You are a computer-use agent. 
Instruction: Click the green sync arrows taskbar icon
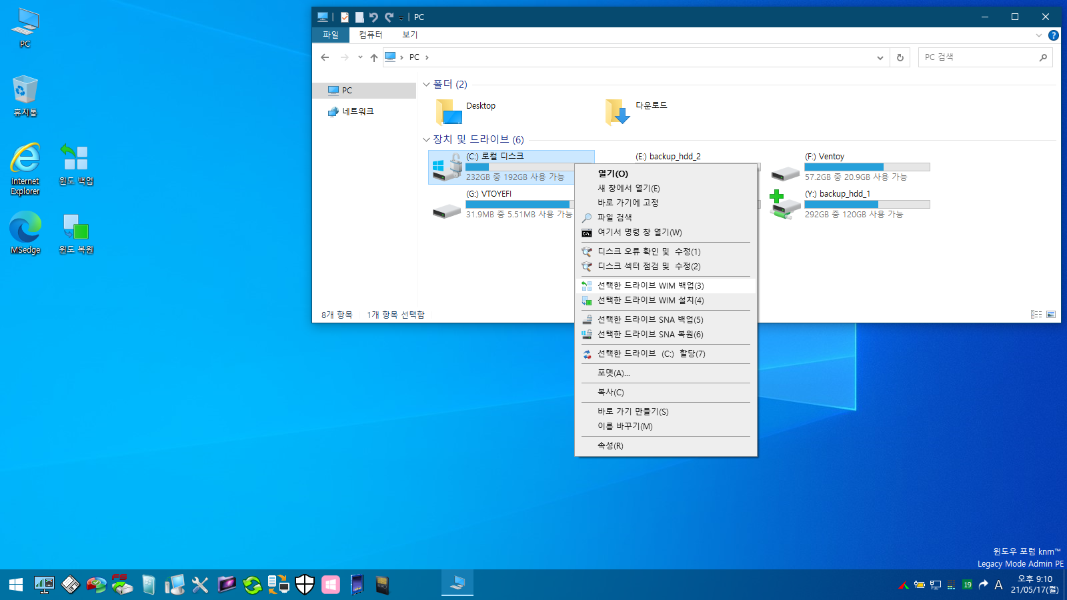click(x=252, y=585)
